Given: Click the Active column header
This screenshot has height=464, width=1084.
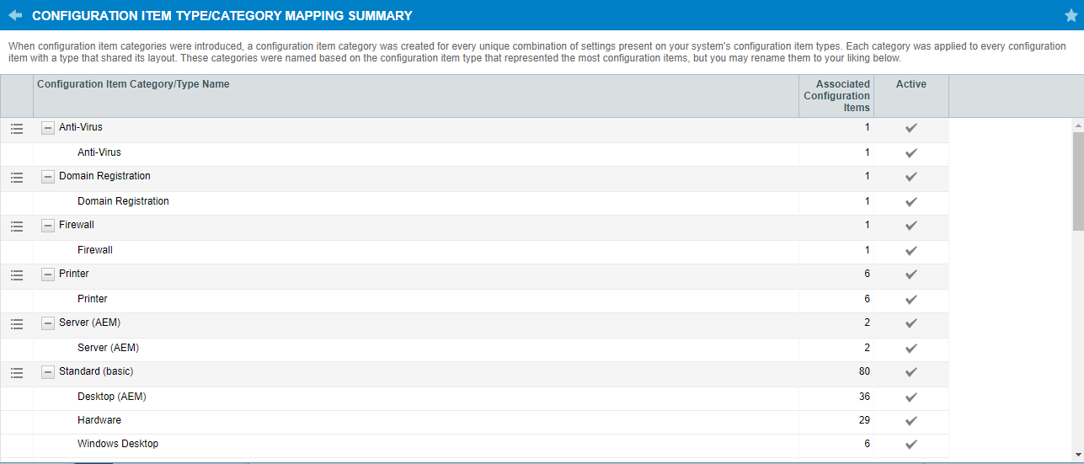Looking at the screenshot, I should click(910, 84).
